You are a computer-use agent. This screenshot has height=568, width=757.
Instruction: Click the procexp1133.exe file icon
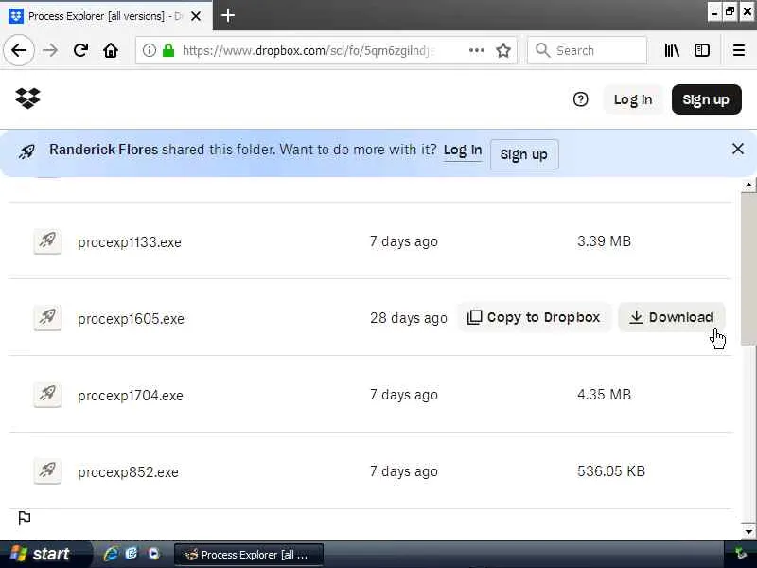coord(47,240)
